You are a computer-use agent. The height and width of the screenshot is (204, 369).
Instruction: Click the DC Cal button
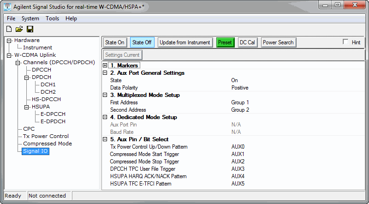(x=248, y=42)
